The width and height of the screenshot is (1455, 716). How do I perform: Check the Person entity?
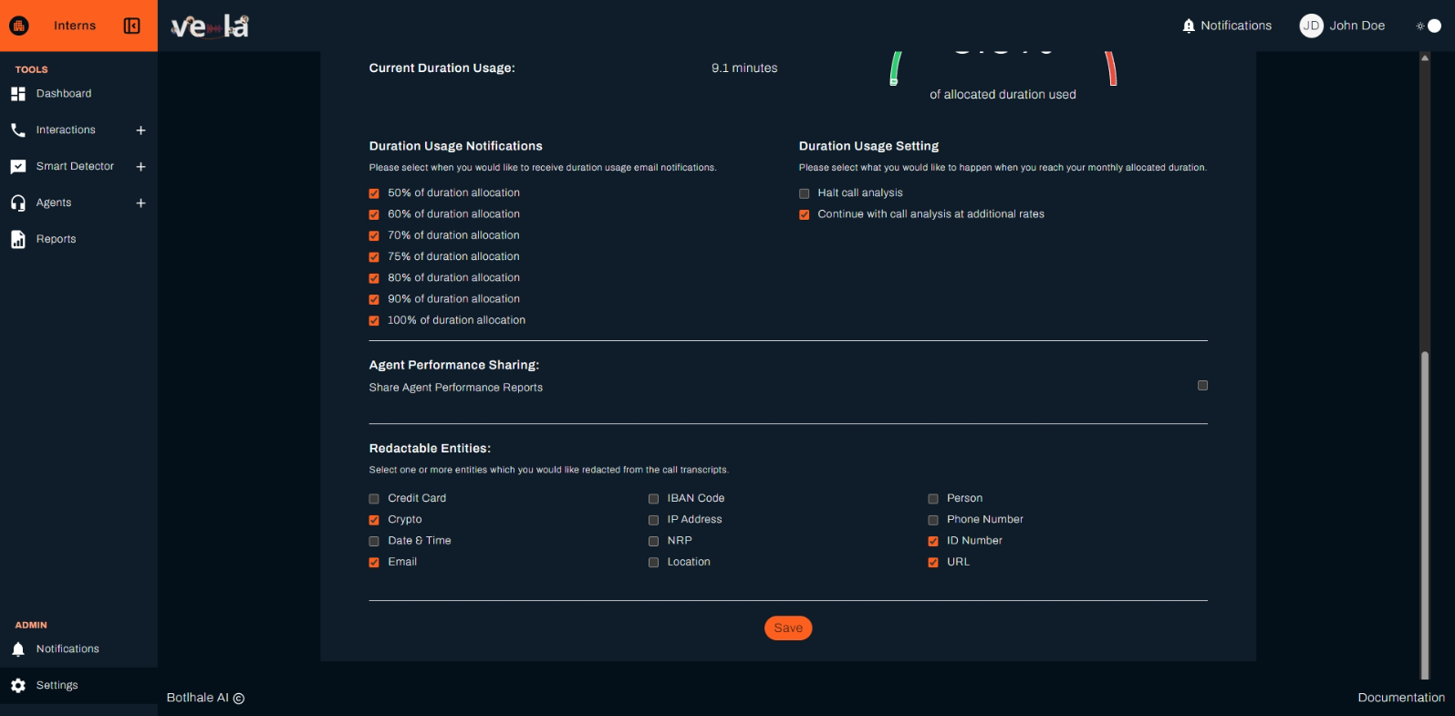click(x=933, y=499)
